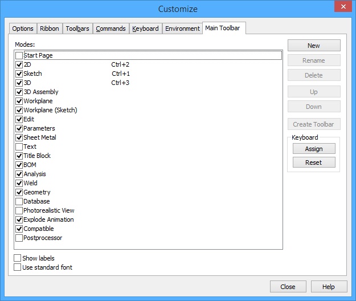The image size is (356, 301).
Task: Uncheck the 3D Assembly mode
Action: coord(19,92)
